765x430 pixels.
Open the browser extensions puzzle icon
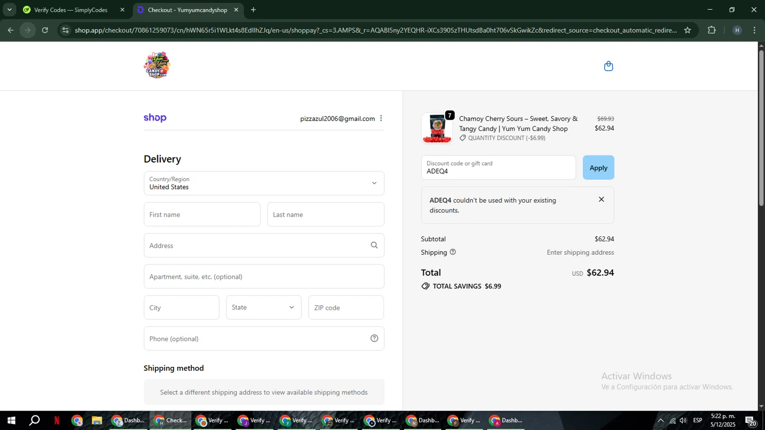[712, 30]
